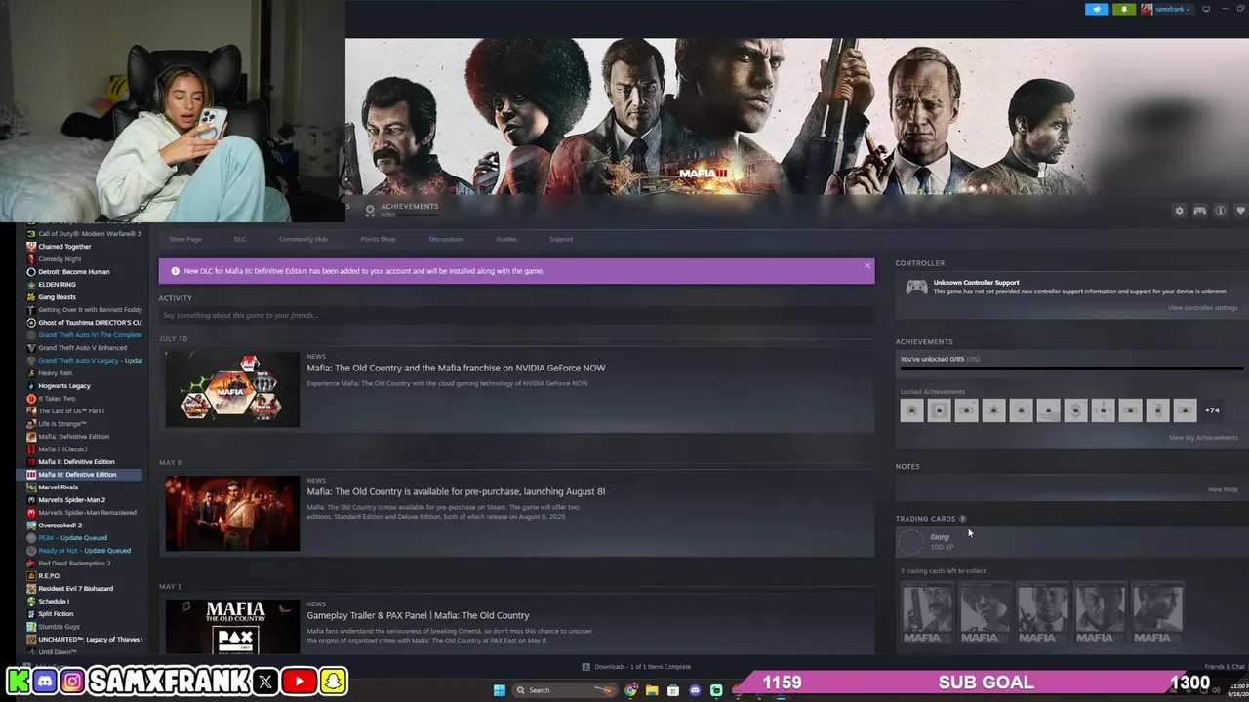Show the +74 more locked achievements
Image resolution: width=1249 pixels, height=702 pixels.
tap(1212, 410)
